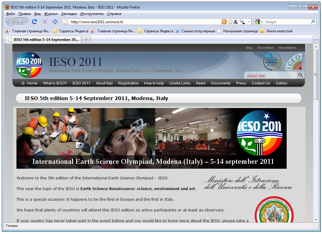
Task: Open the list all tabs dropdown
Action: [x=316, y=39]
